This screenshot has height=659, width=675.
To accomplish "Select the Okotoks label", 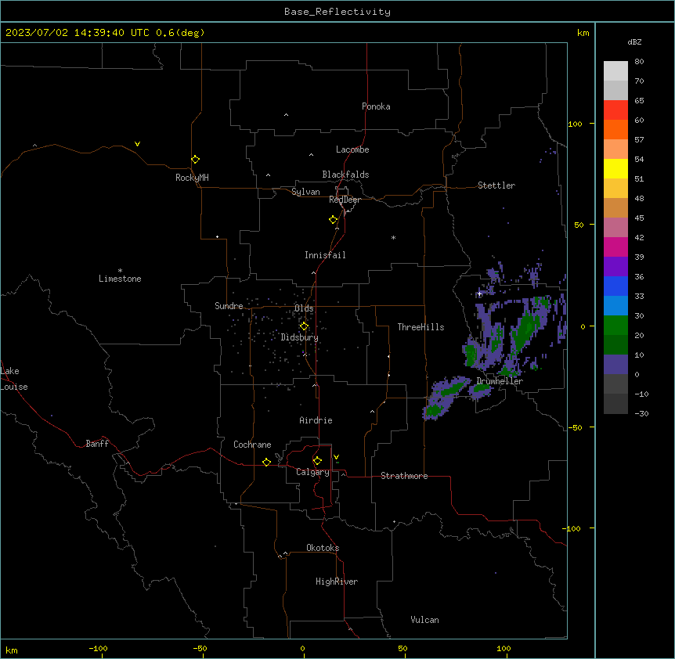I will pyautogui.click(x=323, y=548).
